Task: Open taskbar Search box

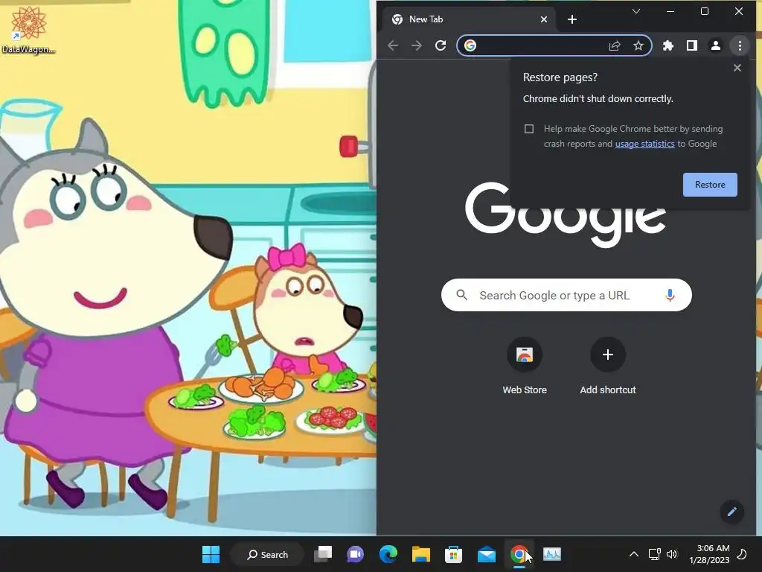Action: pyautogui.click(x=267, y=554)
